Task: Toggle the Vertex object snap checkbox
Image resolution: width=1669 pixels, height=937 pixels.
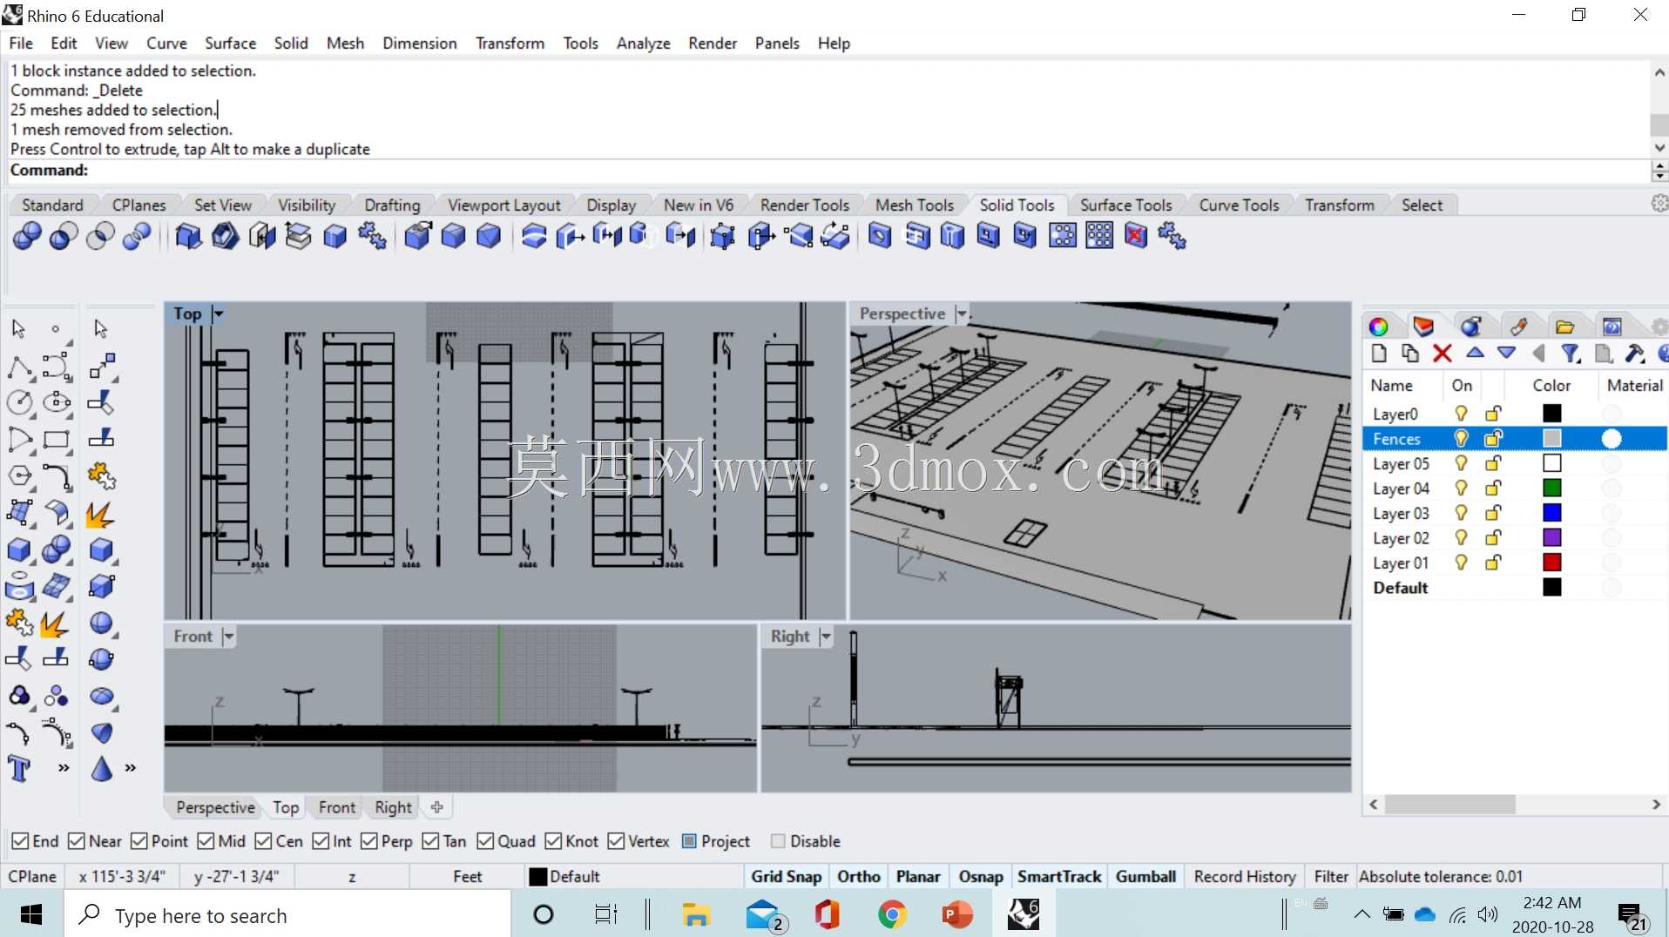Action: 616,841
